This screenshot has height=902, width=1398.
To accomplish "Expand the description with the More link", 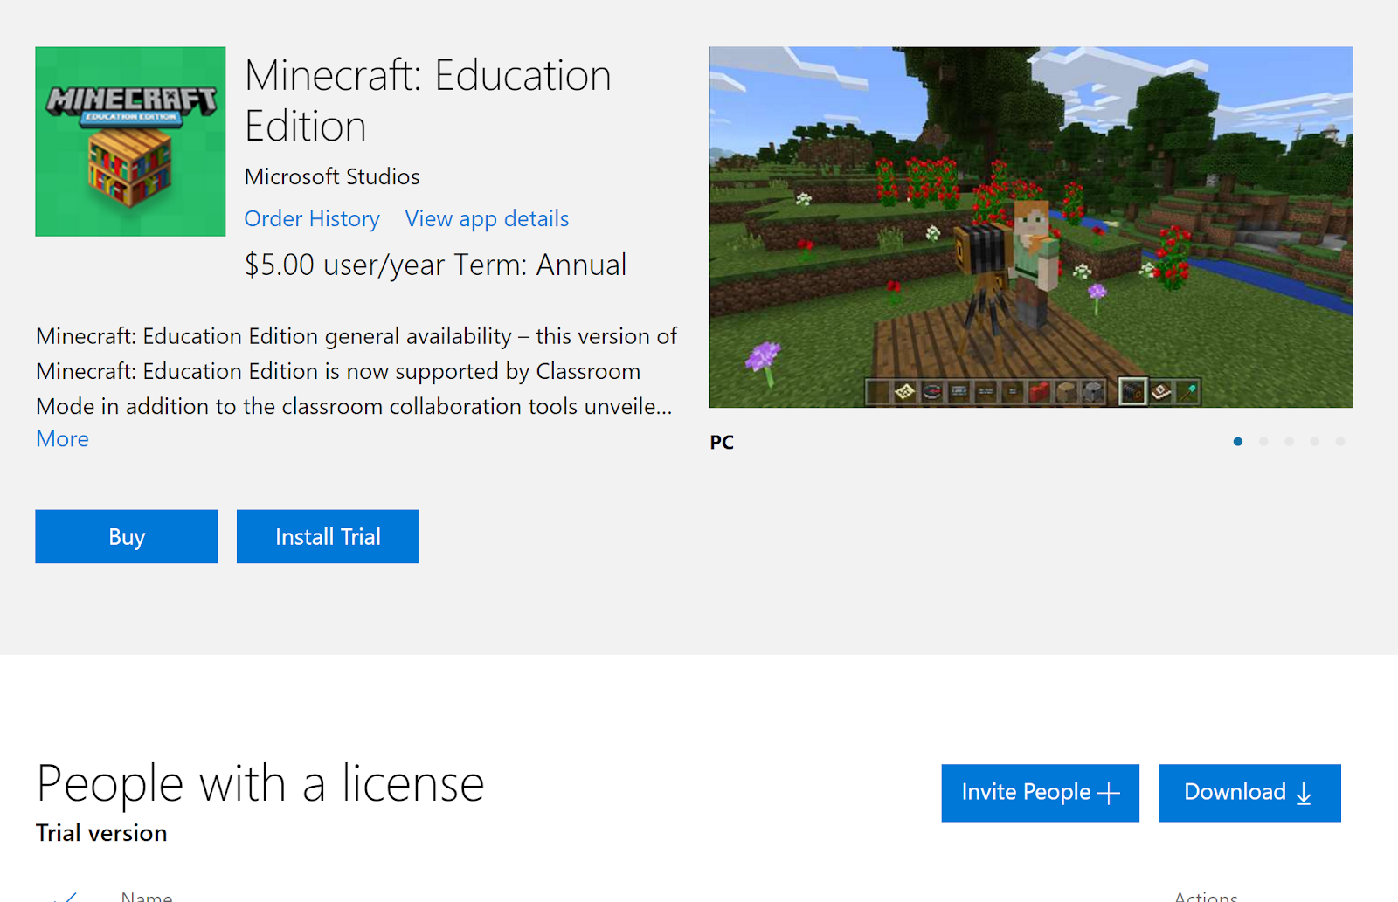I will (62, 439).
